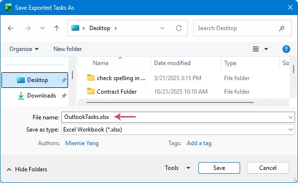298x183 pixels.
Task: Collapse the view with Hide Folders
Action: 27,169
